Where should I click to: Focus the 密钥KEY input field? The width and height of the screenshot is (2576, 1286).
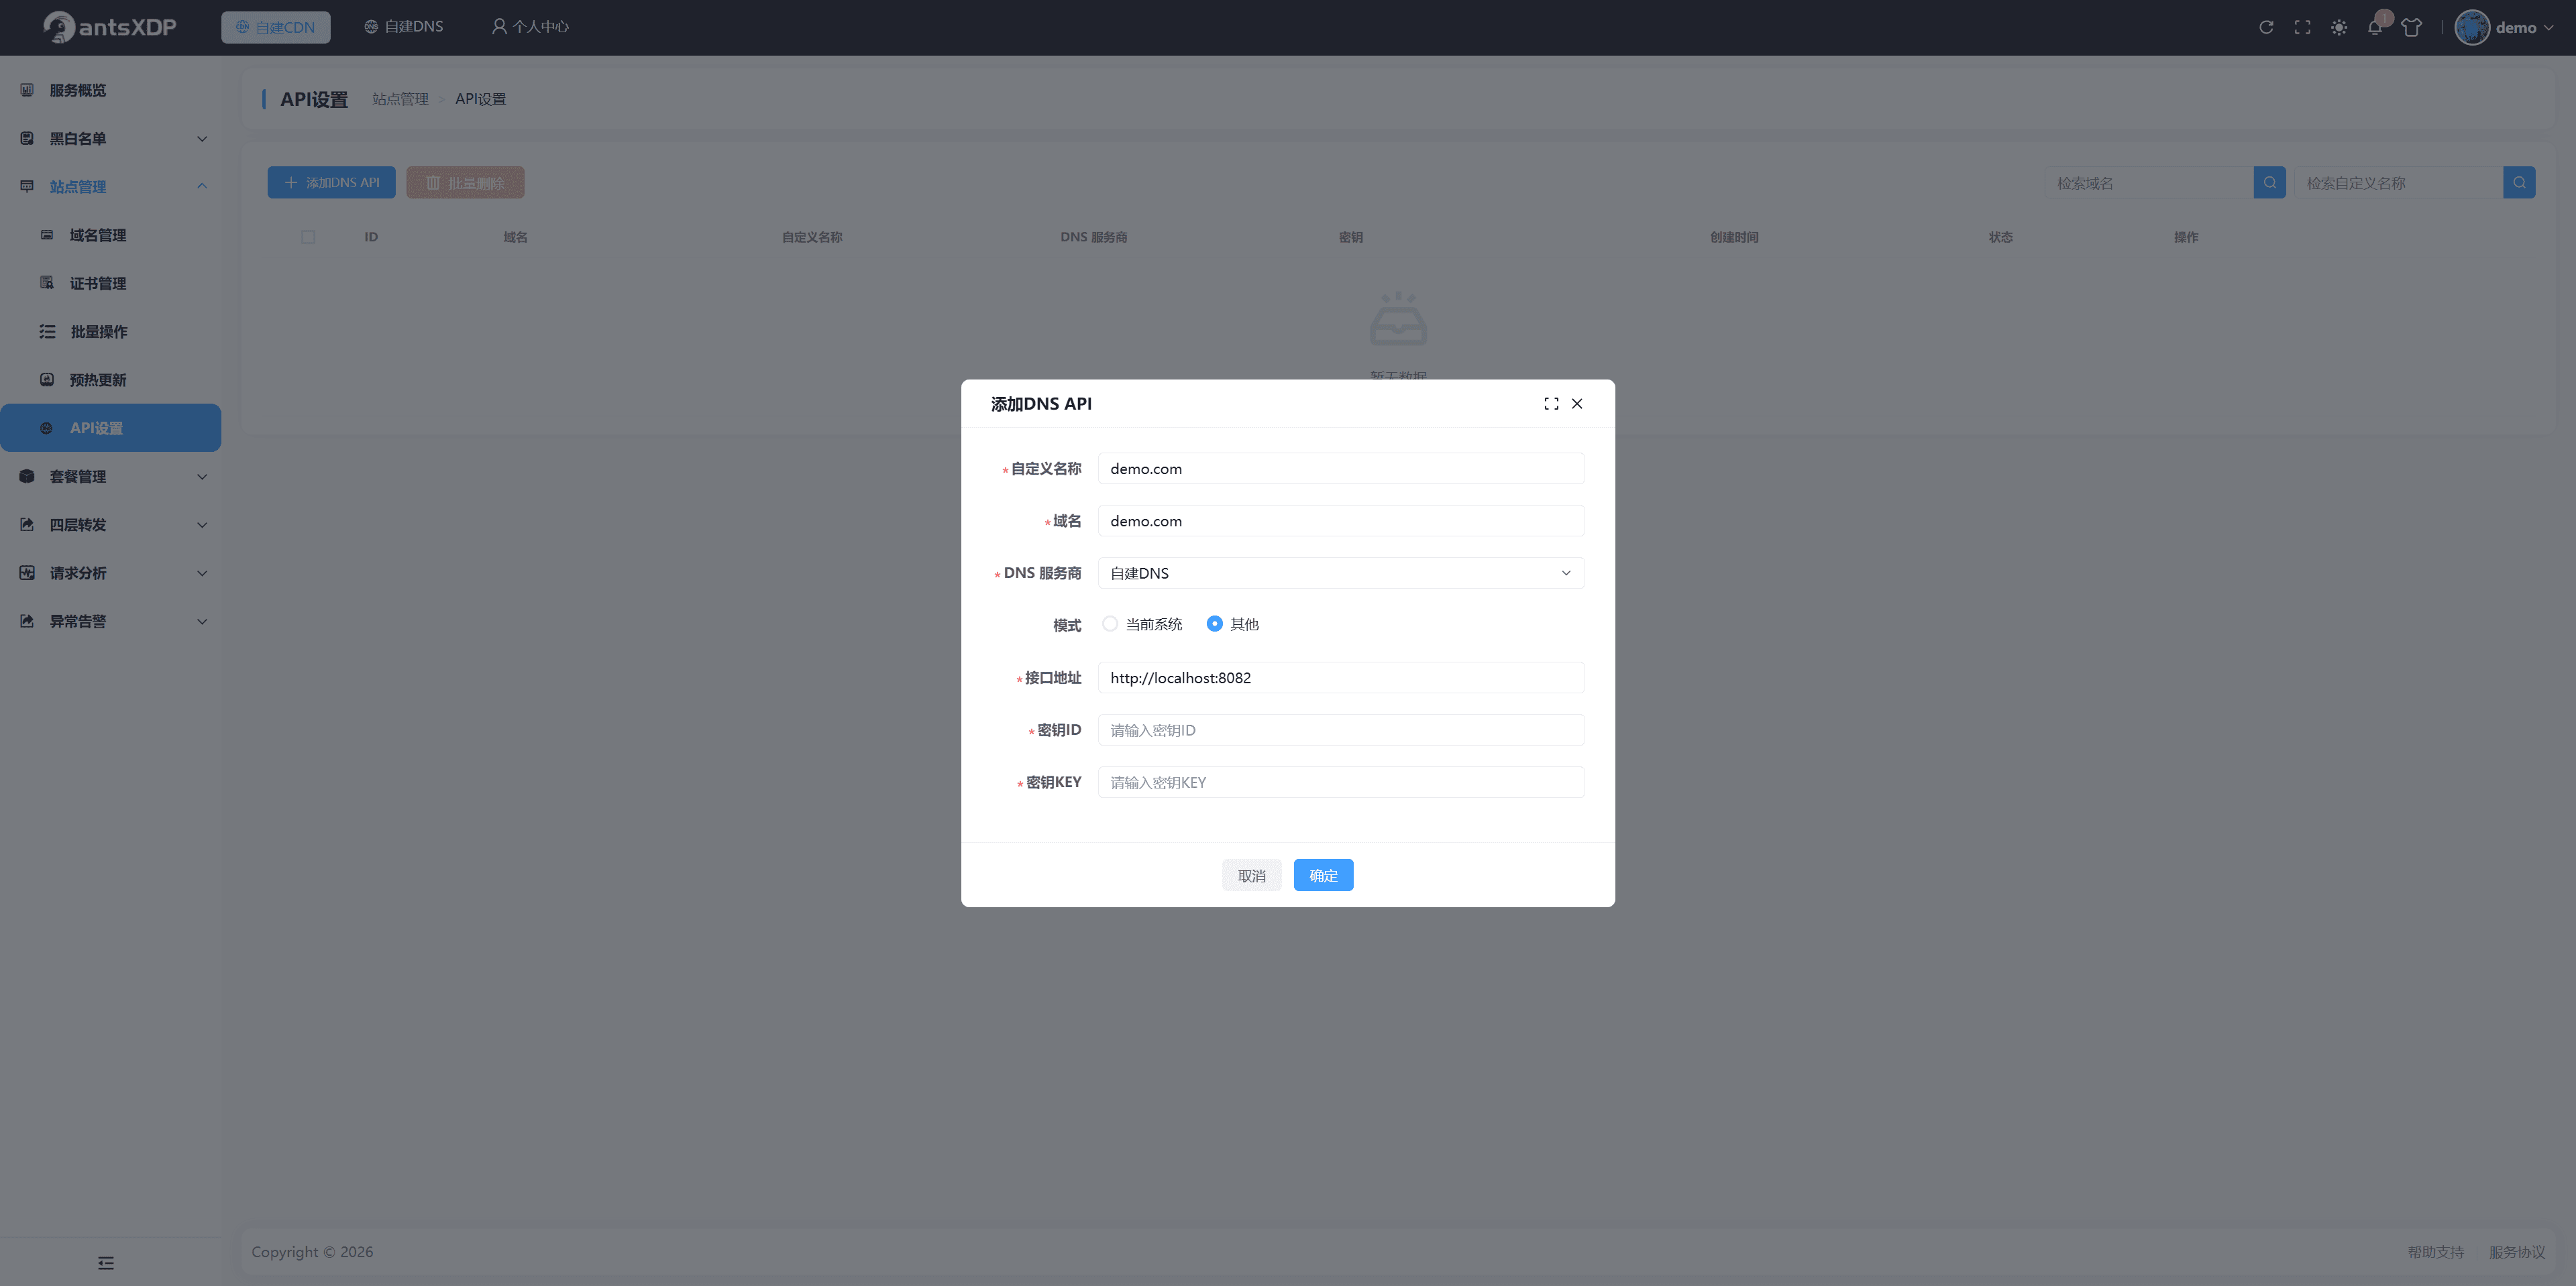(x=1340, y=782)
